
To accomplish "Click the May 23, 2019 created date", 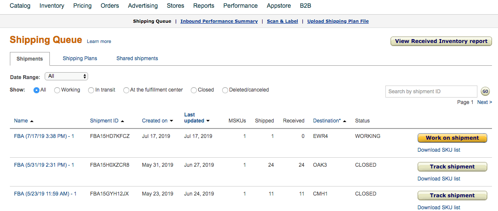I will point(158,194).
